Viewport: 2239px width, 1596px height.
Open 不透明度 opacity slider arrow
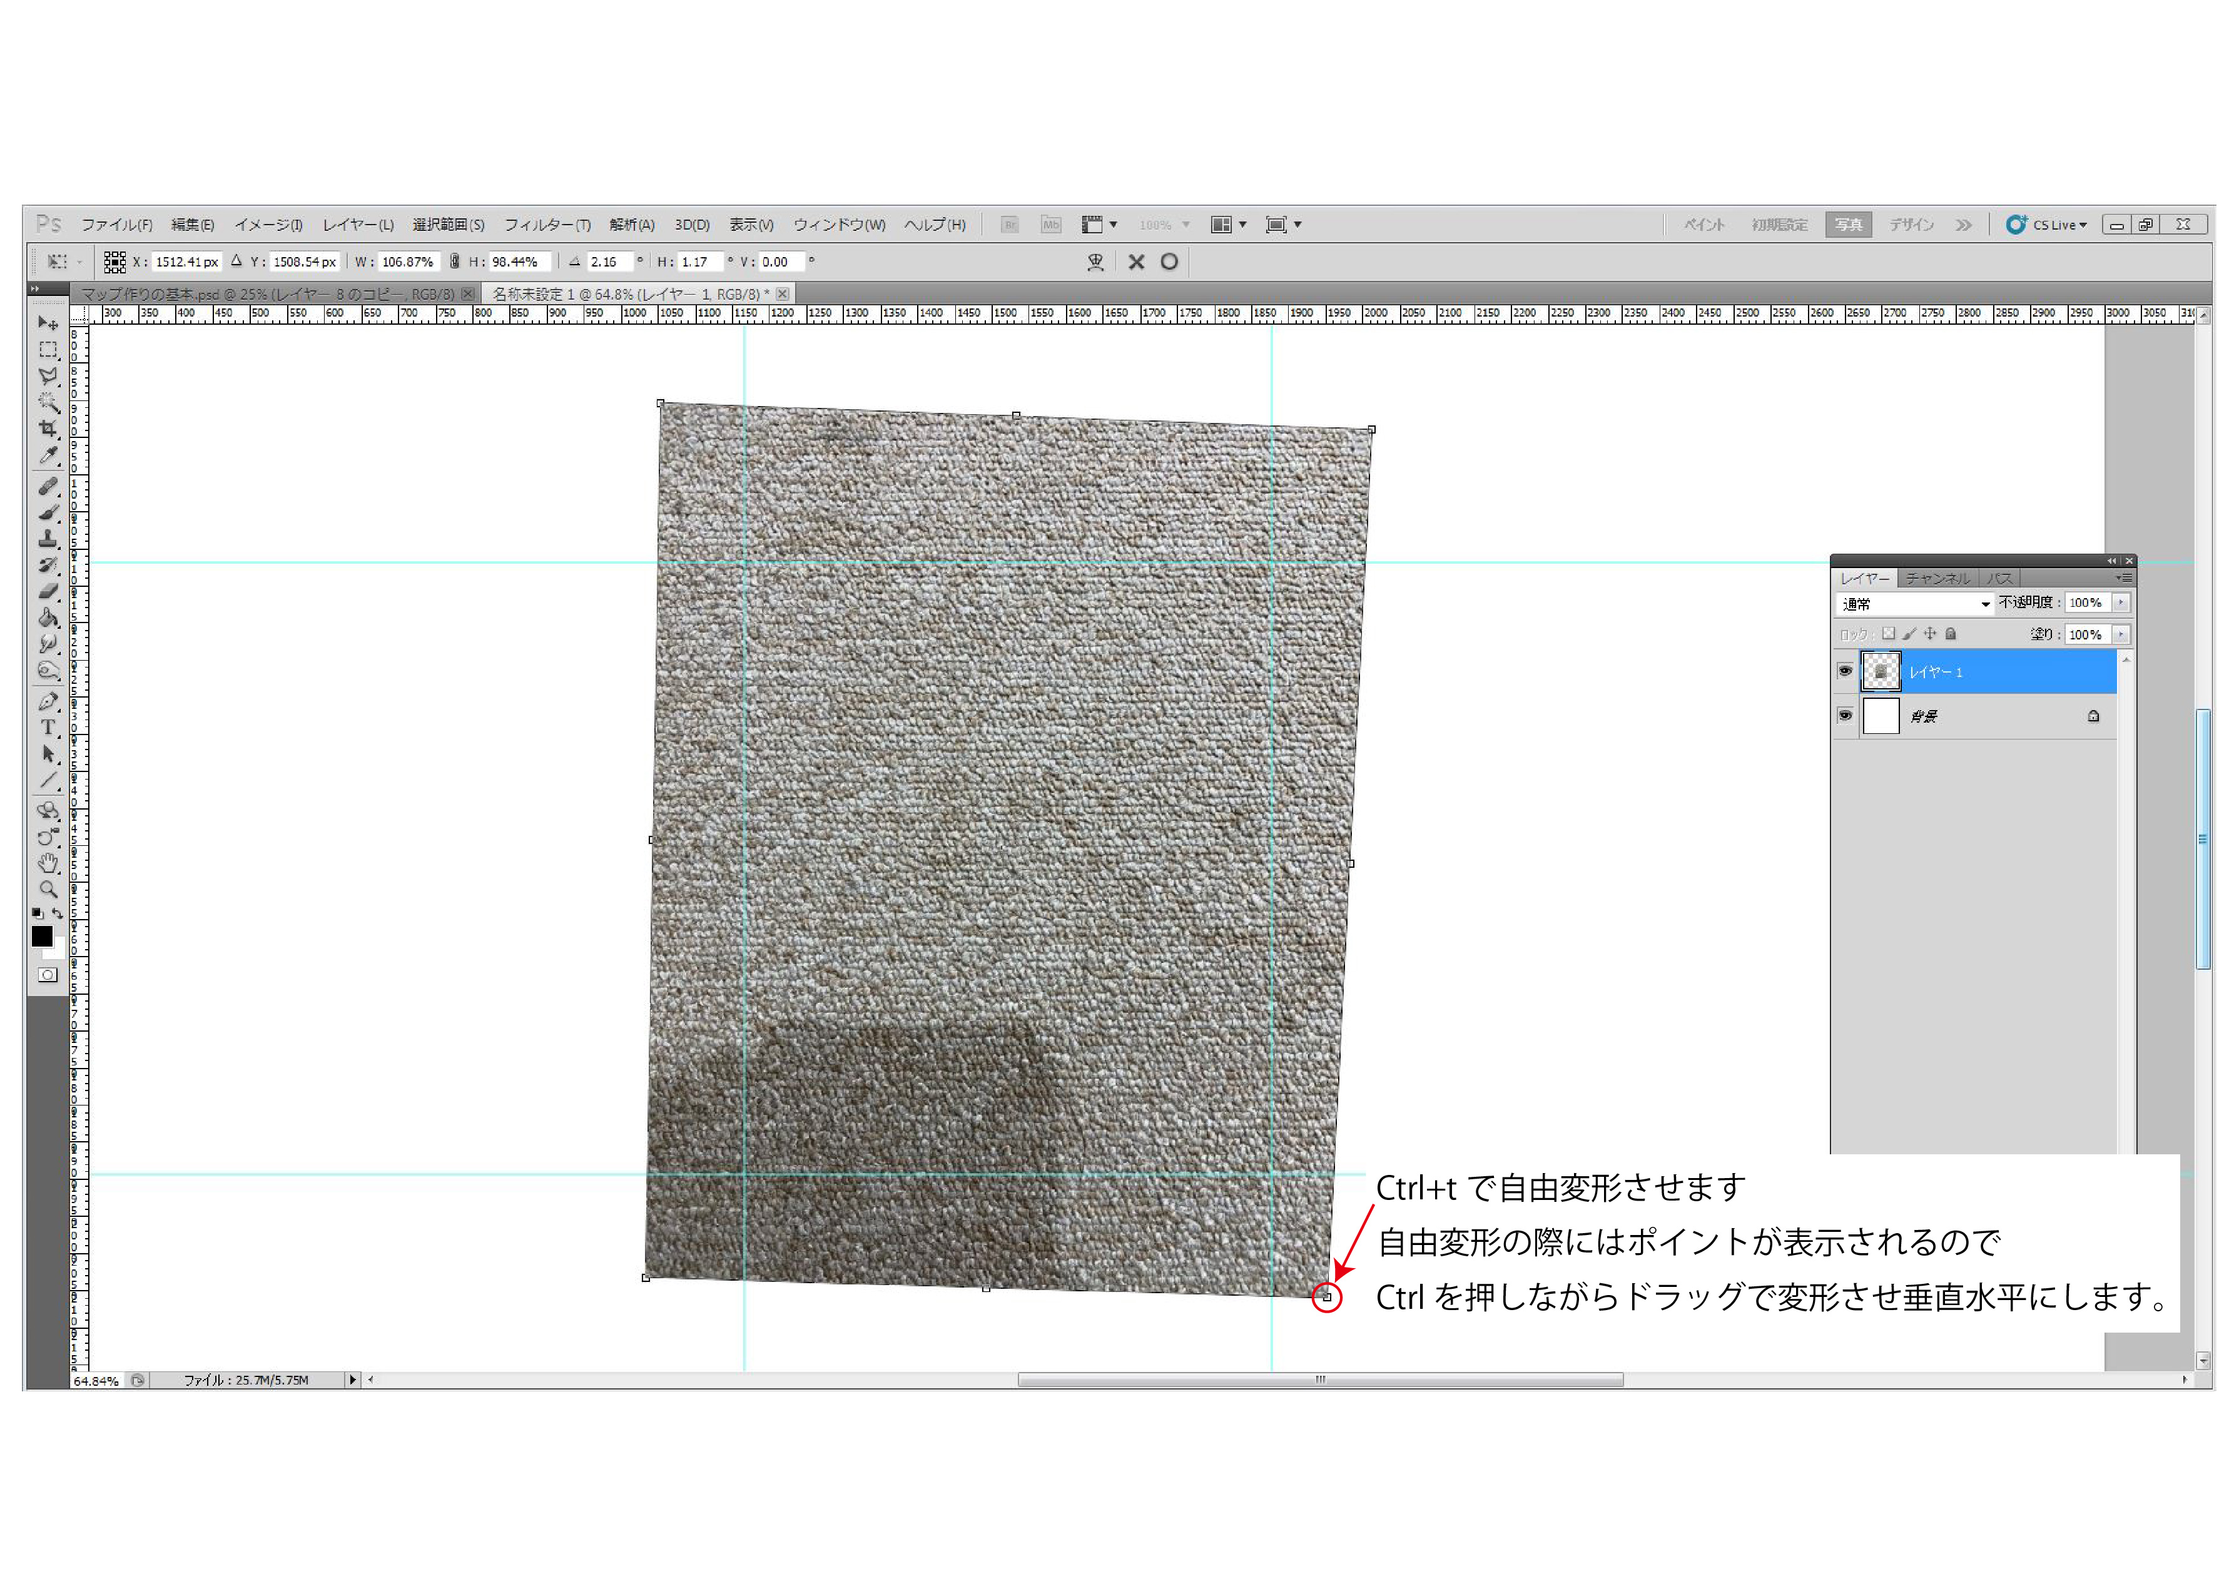(x=2121, y=602)
